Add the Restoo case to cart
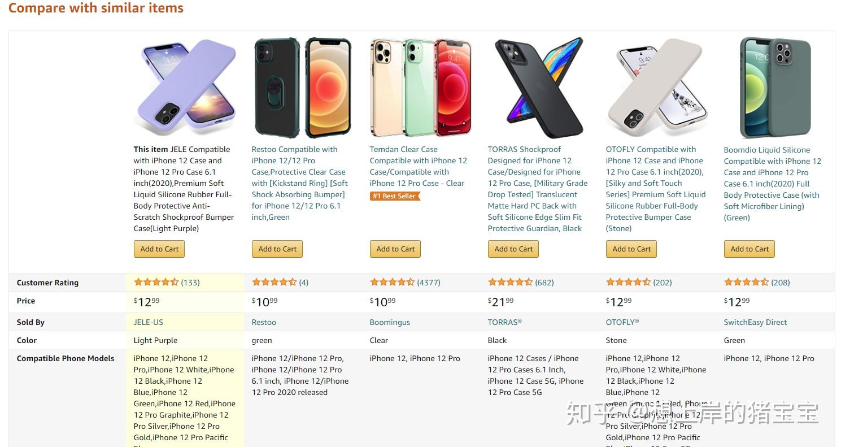Image resolution: width=841 pixels, height=447 pixels. (277, 249)
